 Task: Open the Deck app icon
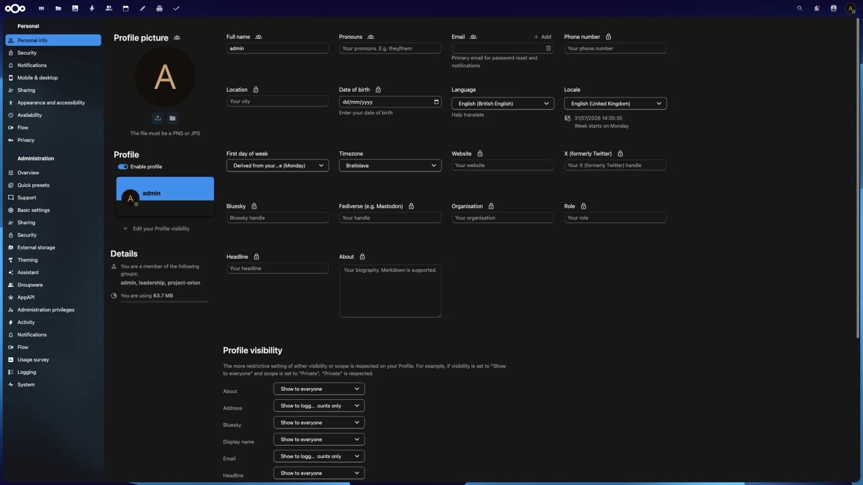[x=159, y=8]
